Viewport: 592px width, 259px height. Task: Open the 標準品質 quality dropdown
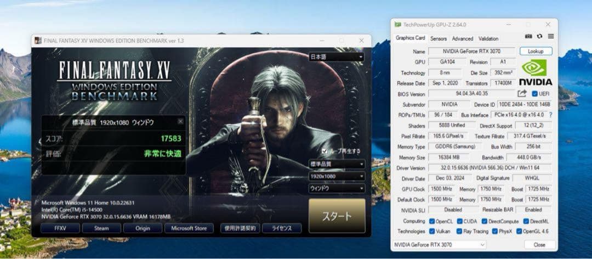337,164
